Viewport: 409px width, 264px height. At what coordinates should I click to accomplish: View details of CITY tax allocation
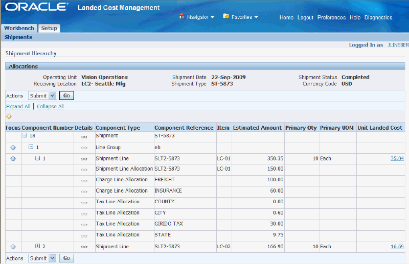click(84, 213)
